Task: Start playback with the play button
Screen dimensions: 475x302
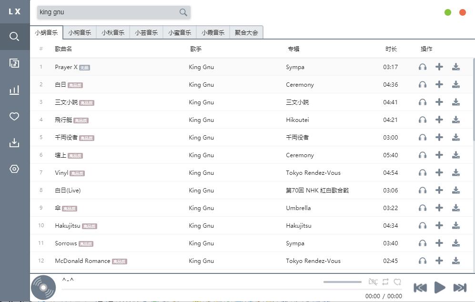Action: [x=440, y=287]
